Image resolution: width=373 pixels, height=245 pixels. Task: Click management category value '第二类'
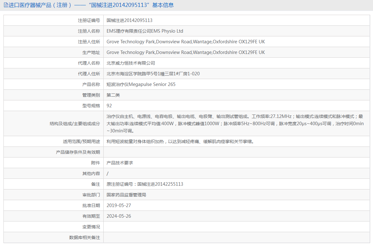tap(113, 95)
